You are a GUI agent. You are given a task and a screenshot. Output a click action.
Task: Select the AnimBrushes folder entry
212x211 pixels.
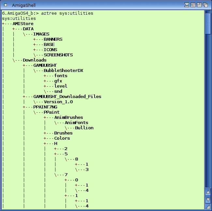pos(69,118)
